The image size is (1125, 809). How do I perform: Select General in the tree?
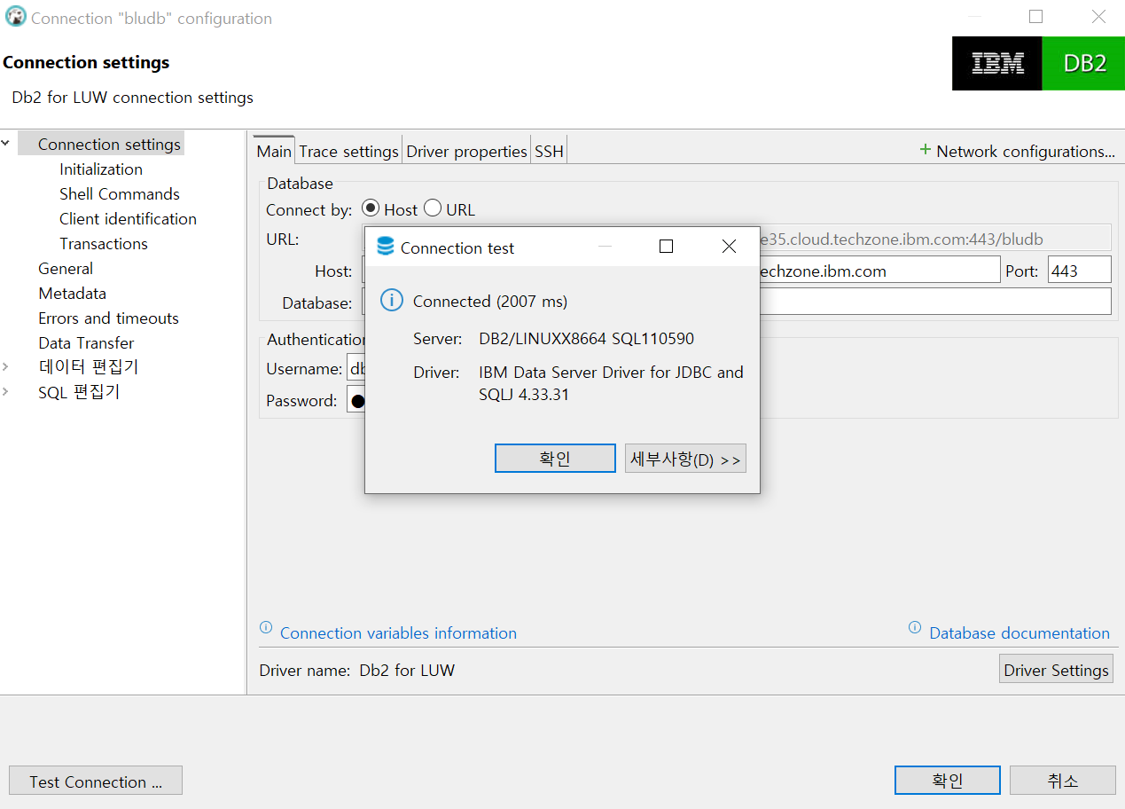tap(66, 268)
